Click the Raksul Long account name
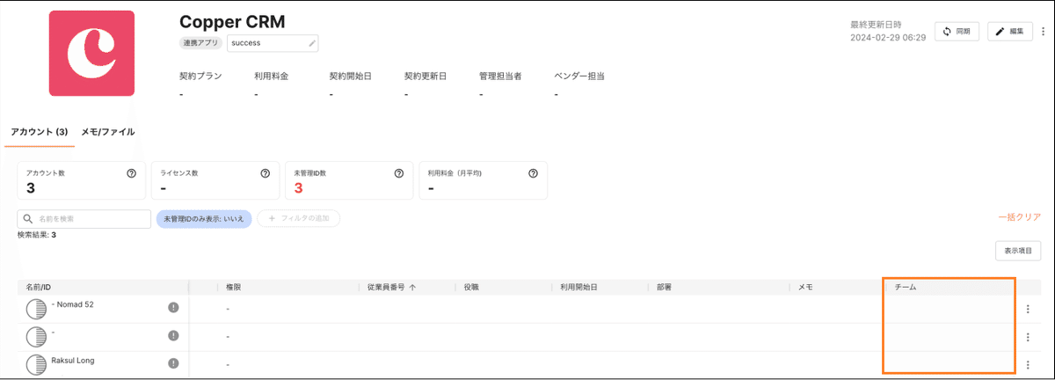The image size is (1055, 380). (73, 361)
